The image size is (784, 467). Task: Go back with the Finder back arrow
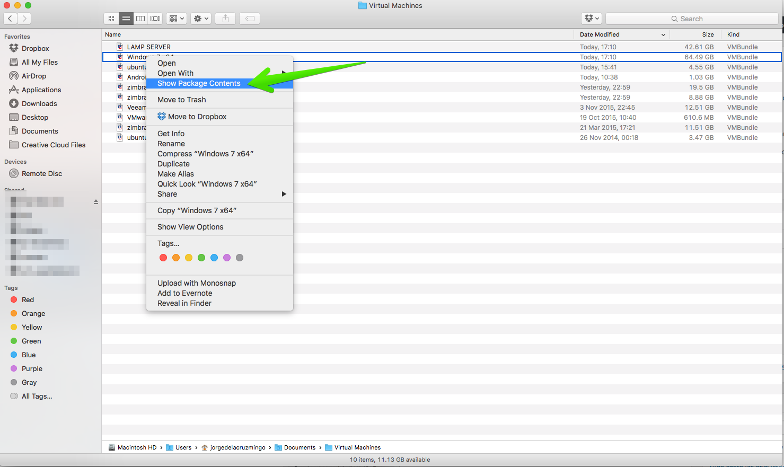tap(10, 19)
